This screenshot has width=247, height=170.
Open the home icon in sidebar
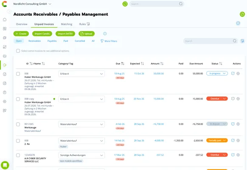tap(5, 20)
